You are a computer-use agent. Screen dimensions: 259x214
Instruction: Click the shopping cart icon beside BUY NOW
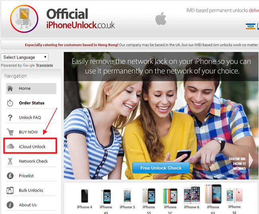pos(10,132)
